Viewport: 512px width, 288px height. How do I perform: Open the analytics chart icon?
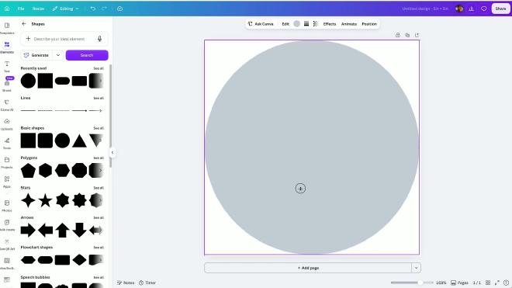(471, 9)
